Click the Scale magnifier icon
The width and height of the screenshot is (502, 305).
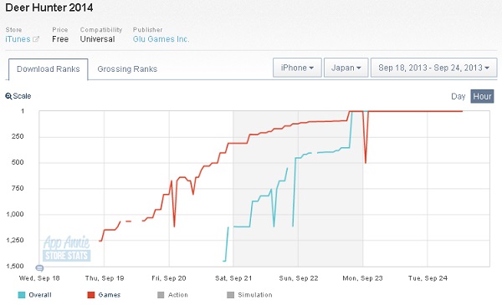click(x=8, y=96)
